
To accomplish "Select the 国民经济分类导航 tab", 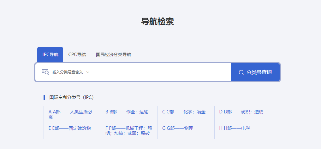I will tap(114, 54).
